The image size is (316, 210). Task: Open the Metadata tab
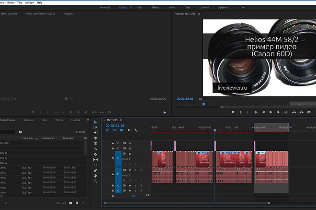click(x=68, y=14)
